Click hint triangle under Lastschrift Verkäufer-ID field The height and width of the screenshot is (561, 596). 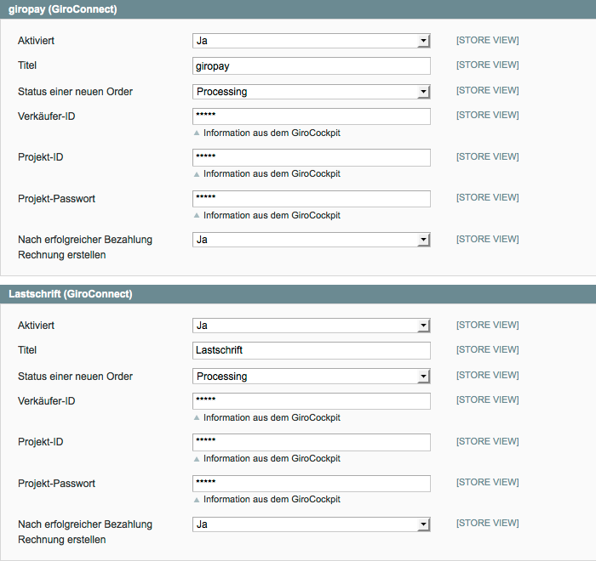[197, 418]
